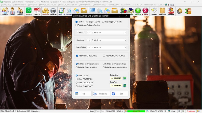Select Filtrar PENDENTES radio button
Image resolution: width=202 pixels, height=113 pixels.
tap(77, 79)
